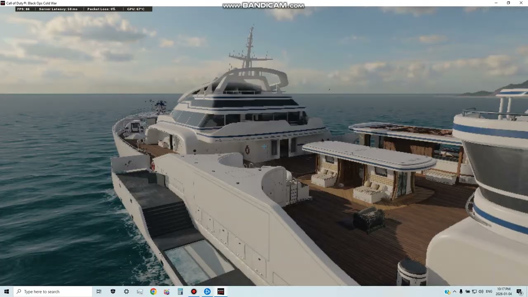The height and width of the screenshot is (297, 528).
Task: Click the Server Latency: 58 ms readout
Action: [x=58, y=9]
